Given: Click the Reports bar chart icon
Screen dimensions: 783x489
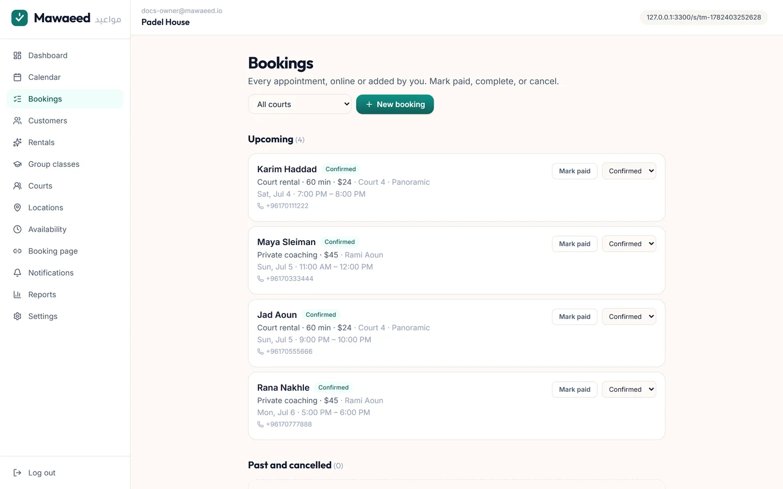Looking at the screenshot, I should 17,294.
